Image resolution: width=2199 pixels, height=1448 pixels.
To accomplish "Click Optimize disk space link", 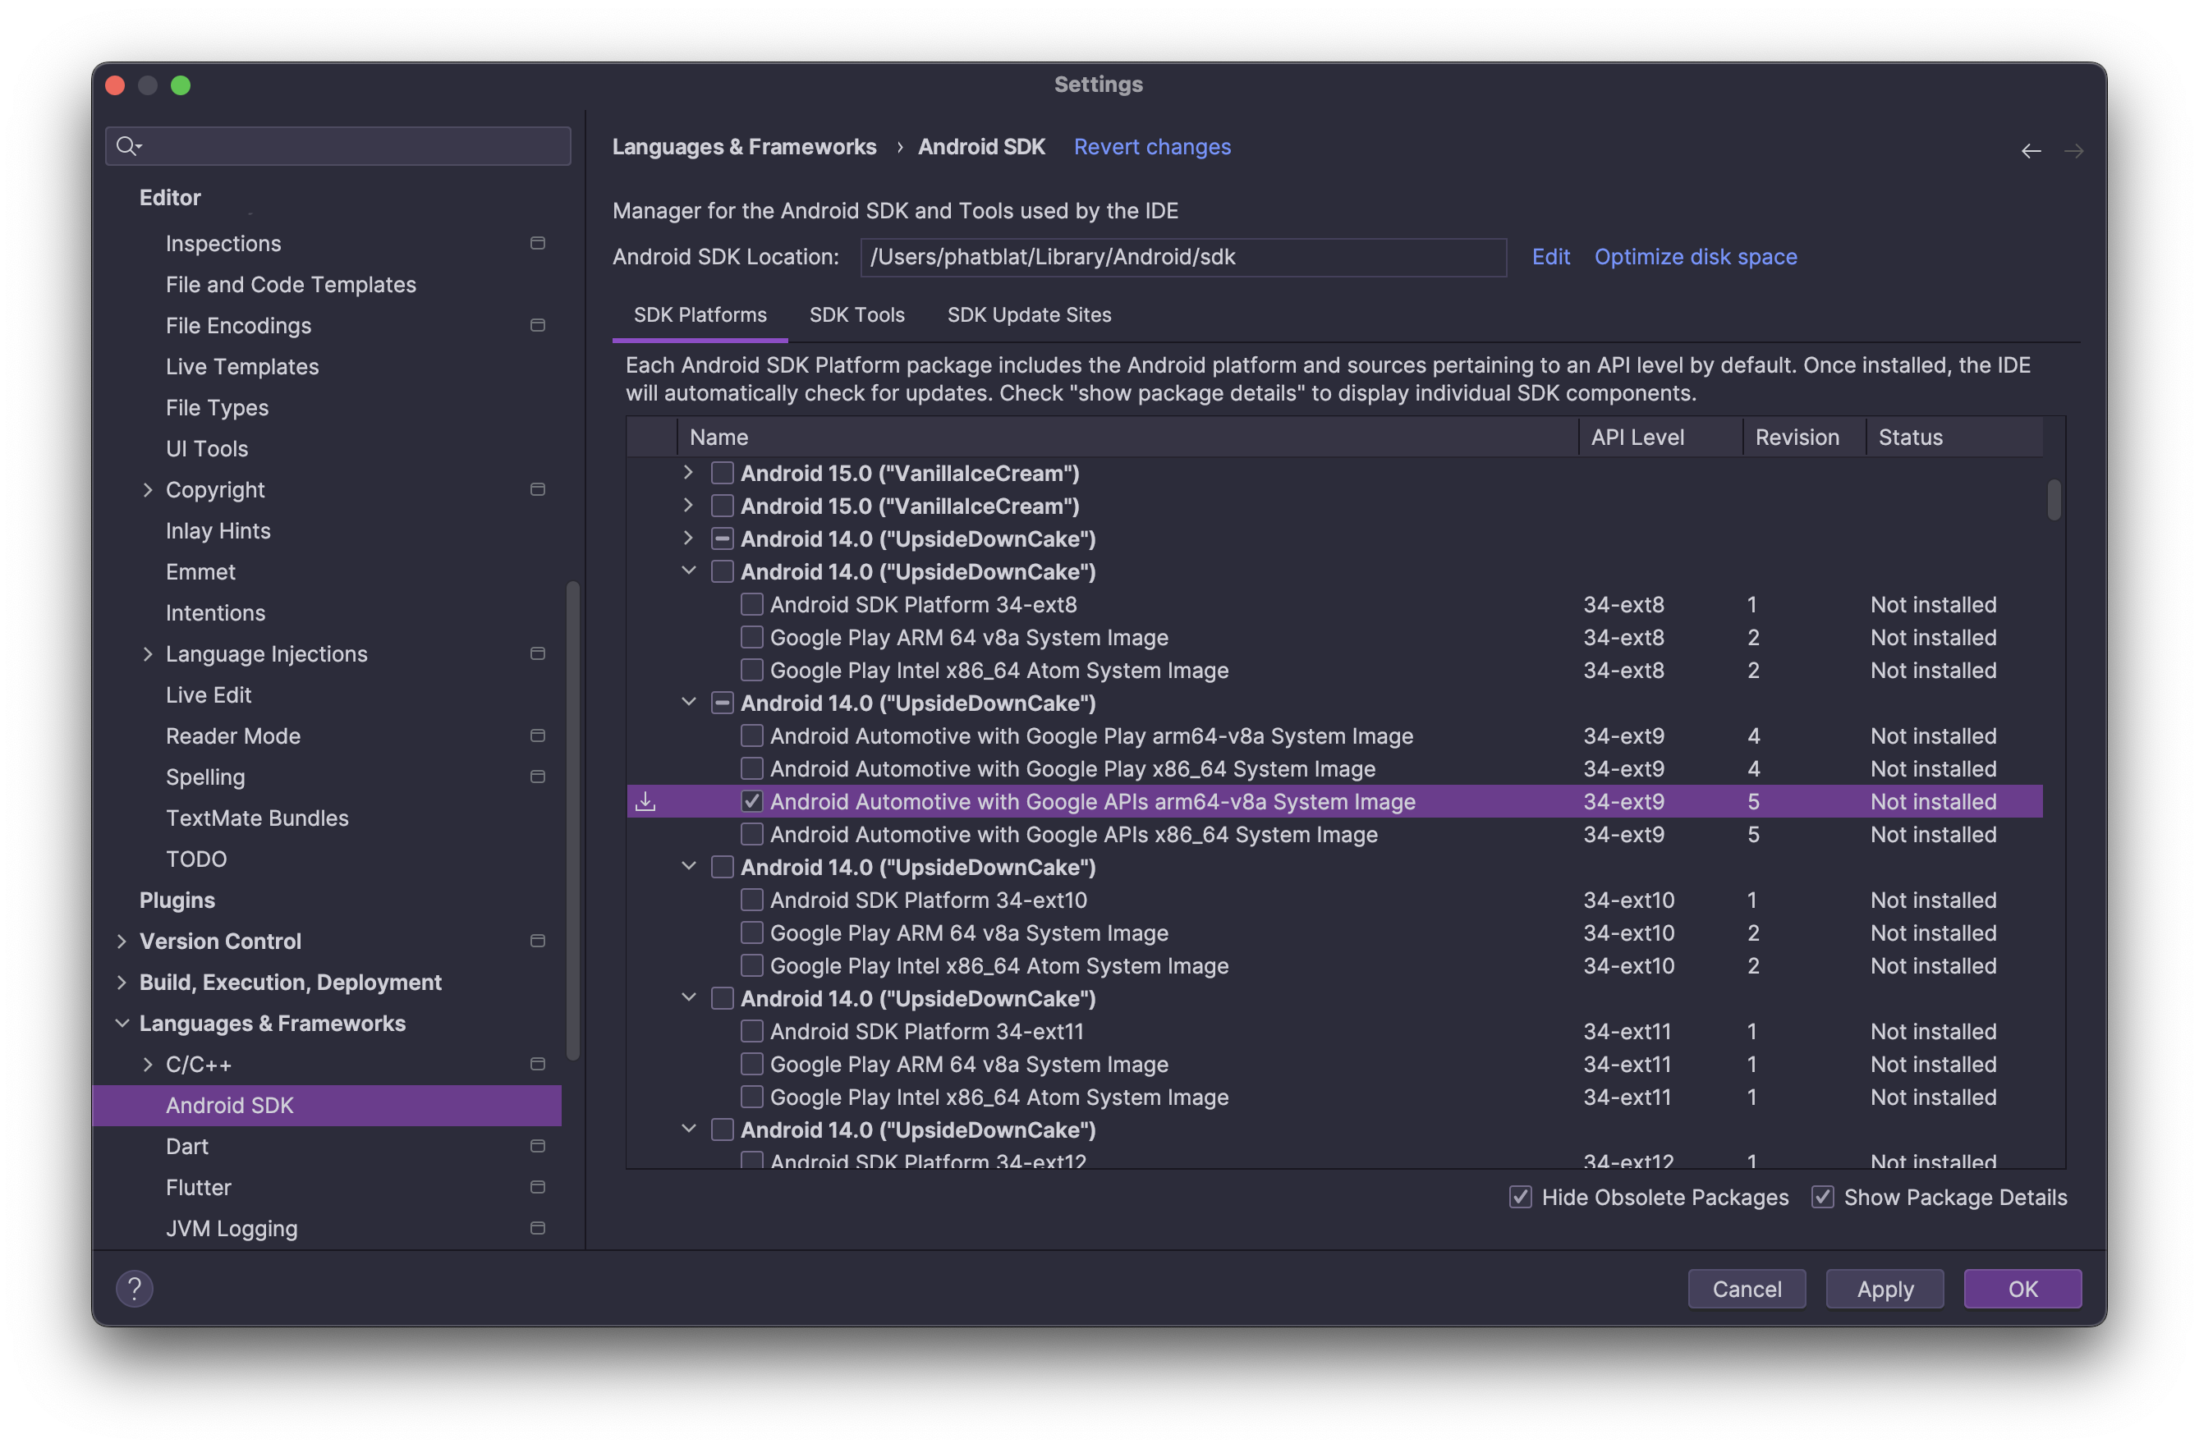I will [x=1696, y=257].
